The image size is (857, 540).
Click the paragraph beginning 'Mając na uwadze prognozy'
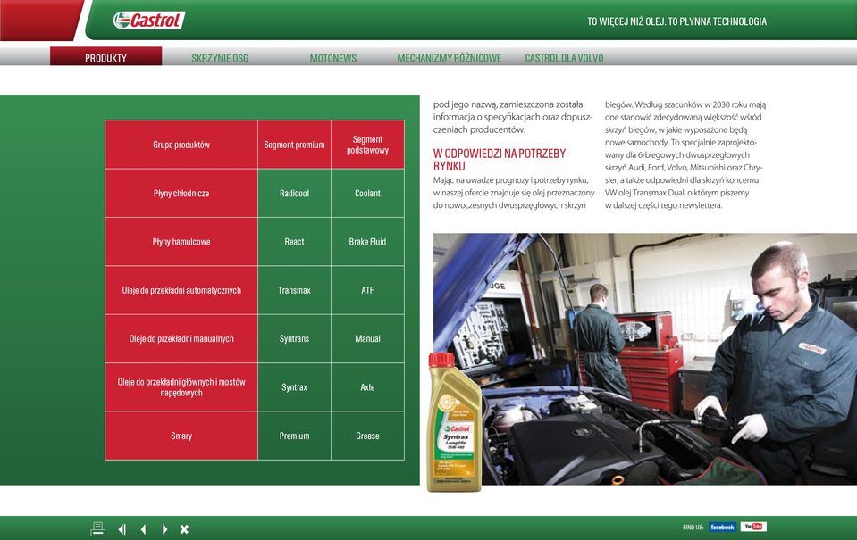pyautogui.click(x=514, y=193)
